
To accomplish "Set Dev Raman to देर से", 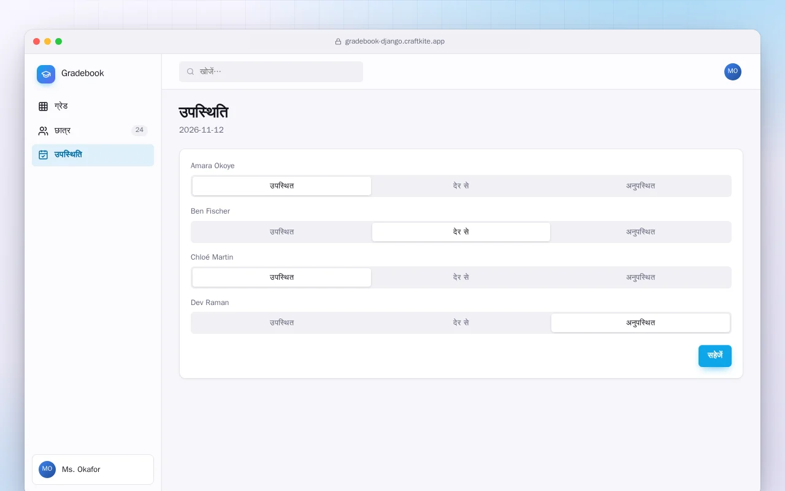I will click(461, 323).
